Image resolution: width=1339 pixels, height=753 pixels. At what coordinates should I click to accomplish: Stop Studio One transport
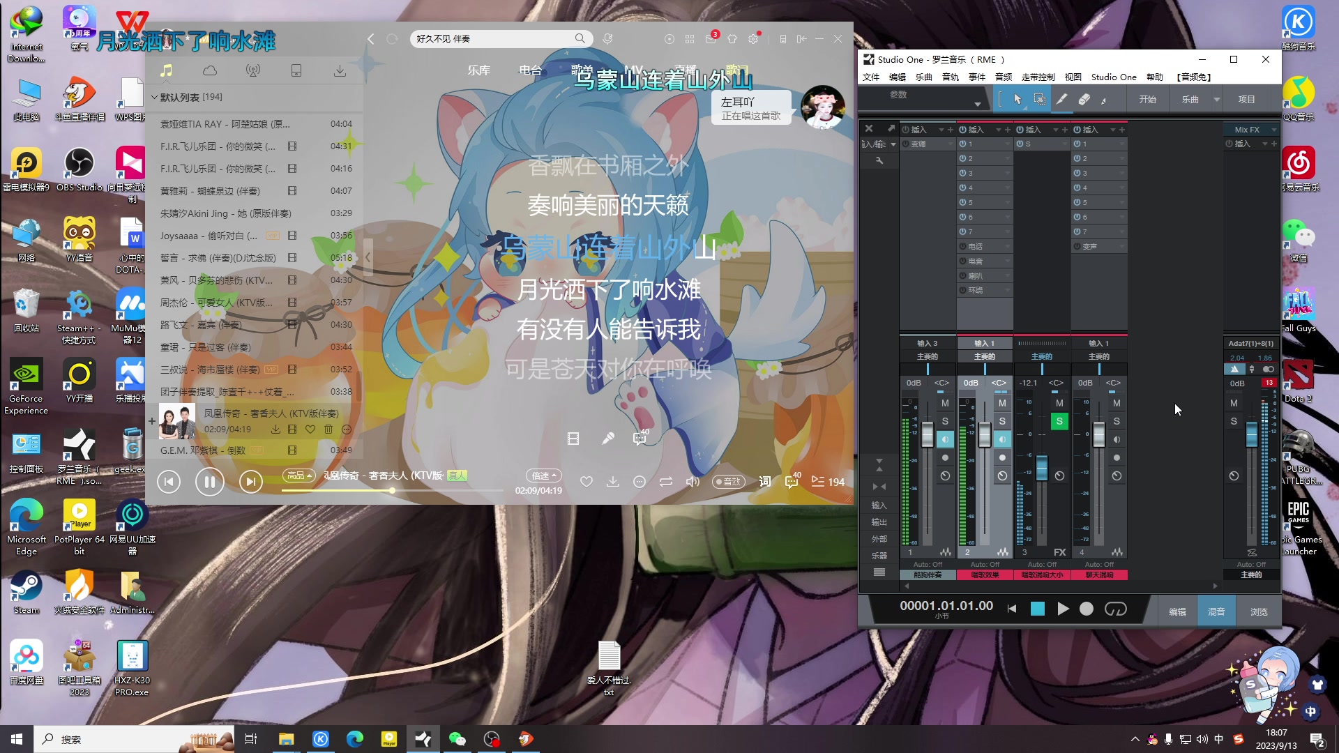click(x=1038, y=609)
